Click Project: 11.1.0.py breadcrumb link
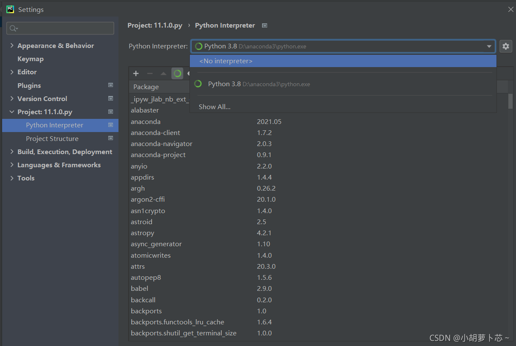 click(155, 25)
